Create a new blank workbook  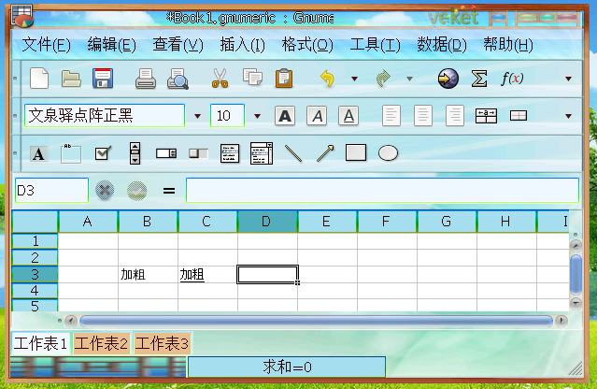[39, 79]
